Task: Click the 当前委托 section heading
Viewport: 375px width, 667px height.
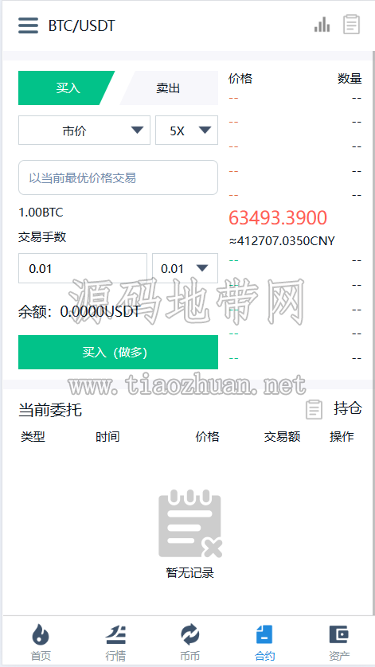Action: [50, 411]
